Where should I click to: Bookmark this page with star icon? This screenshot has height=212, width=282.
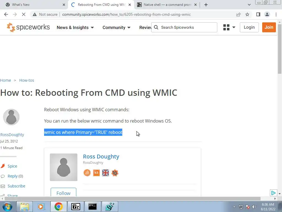pyautogui.click(x=247, y=14)
